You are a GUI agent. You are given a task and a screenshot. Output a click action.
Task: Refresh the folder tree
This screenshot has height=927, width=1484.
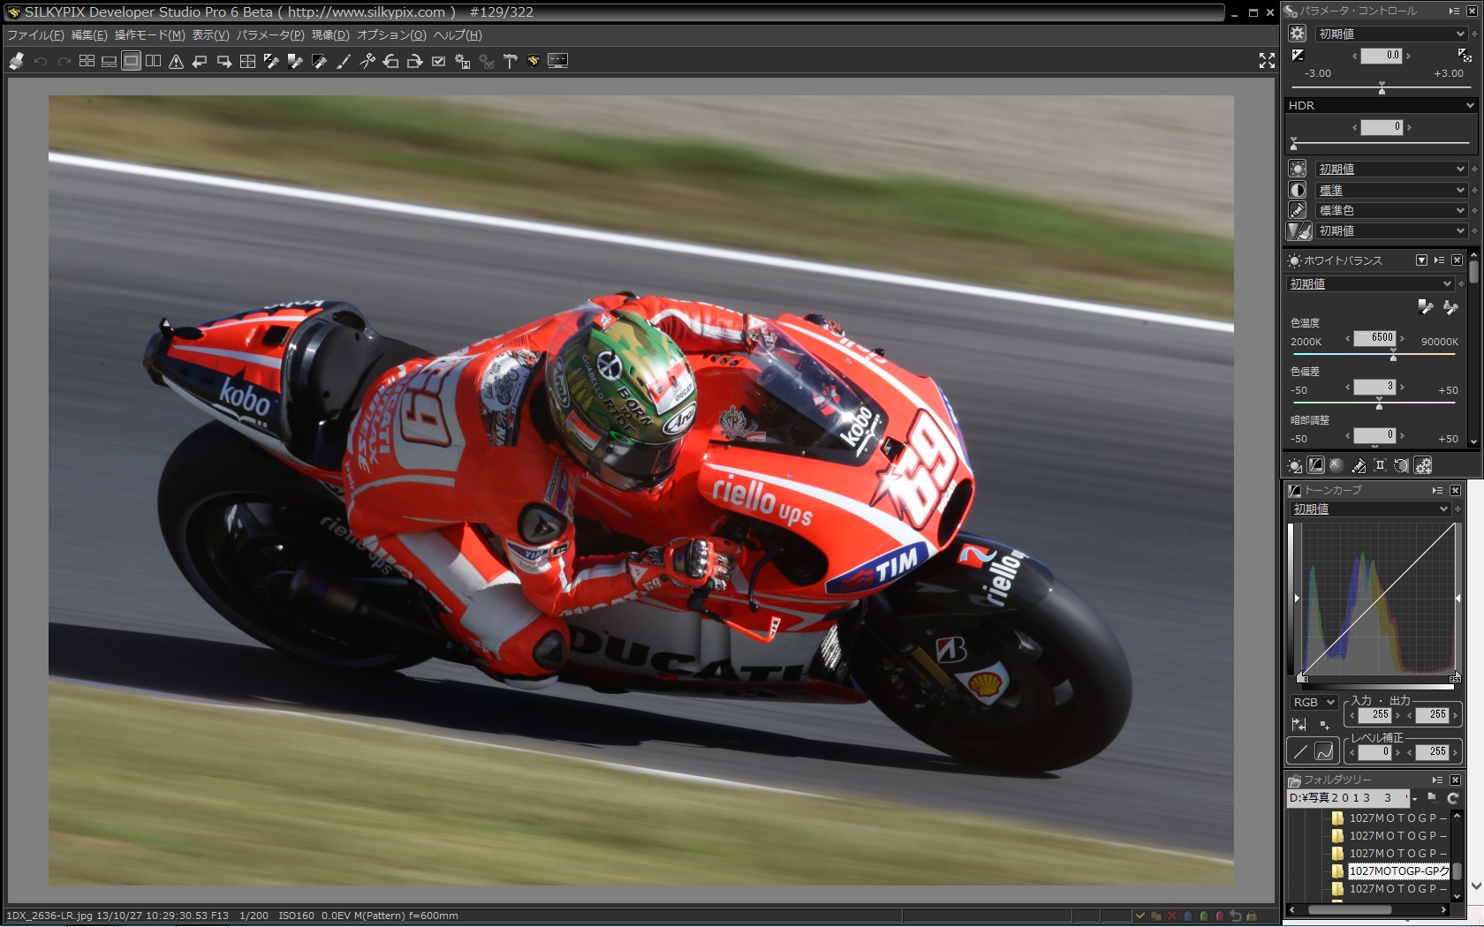click(x=1453, y=798)
